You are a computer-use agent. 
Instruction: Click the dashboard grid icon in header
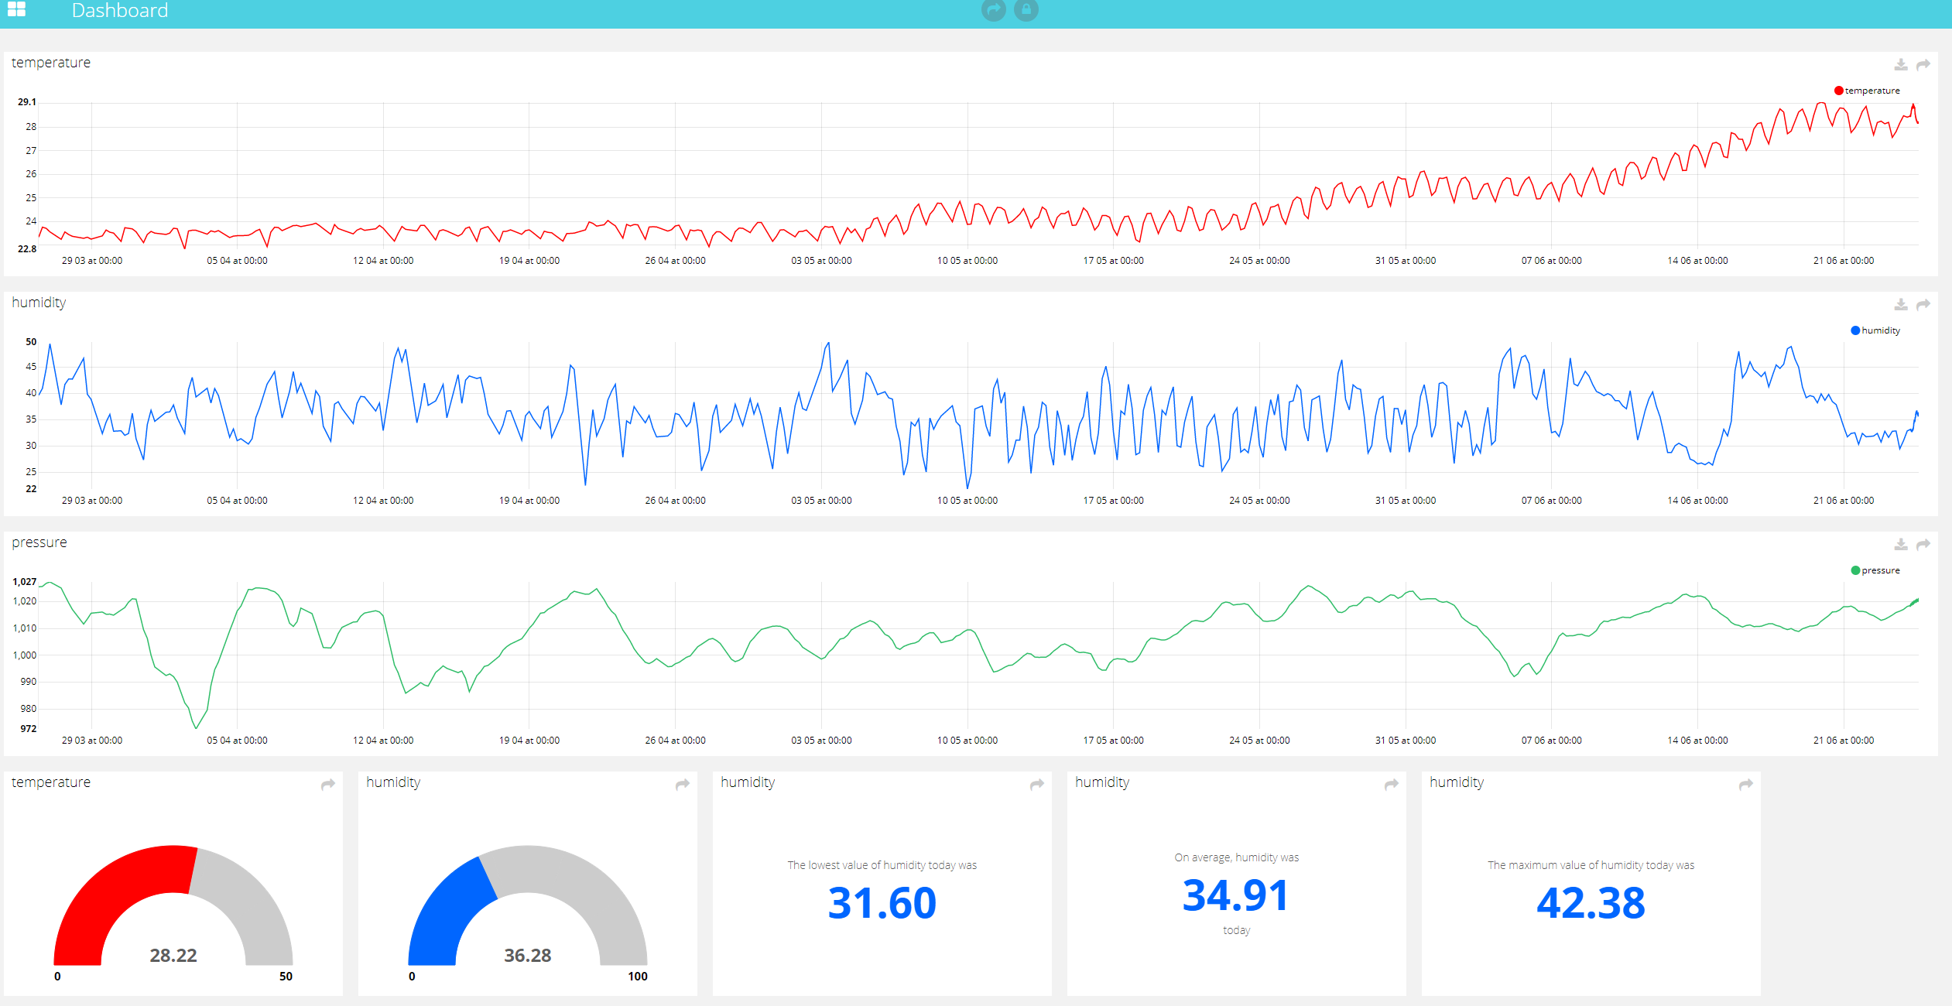pos(16,9)
